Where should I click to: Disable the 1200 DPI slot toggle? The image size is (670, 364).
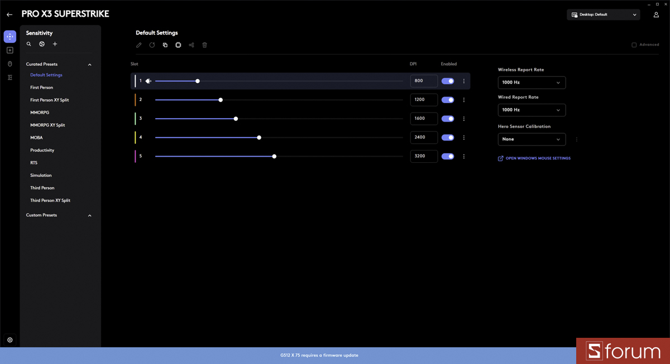pos(448,100)
